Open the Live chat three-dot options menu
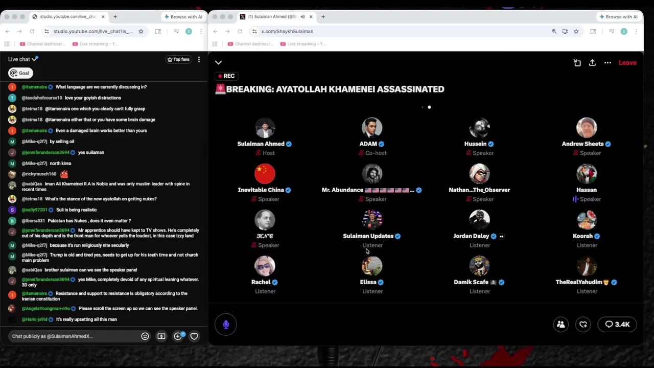This screenshot has width=654, height=368. (199, 59)
